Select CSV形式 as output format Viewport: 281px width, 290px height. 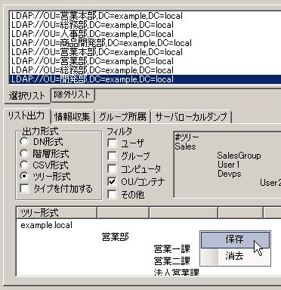[24, 165]
